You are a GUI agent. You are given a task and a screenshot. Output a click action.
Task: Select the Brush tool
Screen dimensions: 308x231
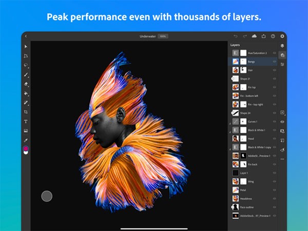(26, 74)
